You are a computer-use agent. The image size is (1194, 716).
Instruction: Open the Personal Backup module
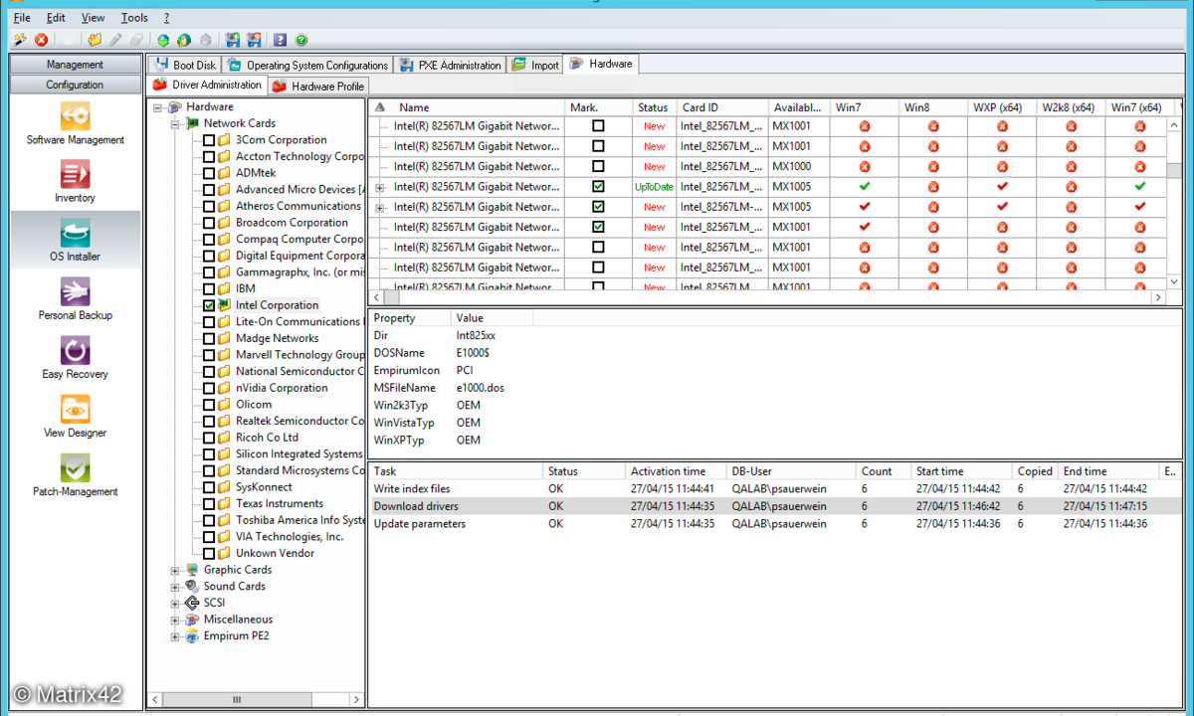pos(76,299)
